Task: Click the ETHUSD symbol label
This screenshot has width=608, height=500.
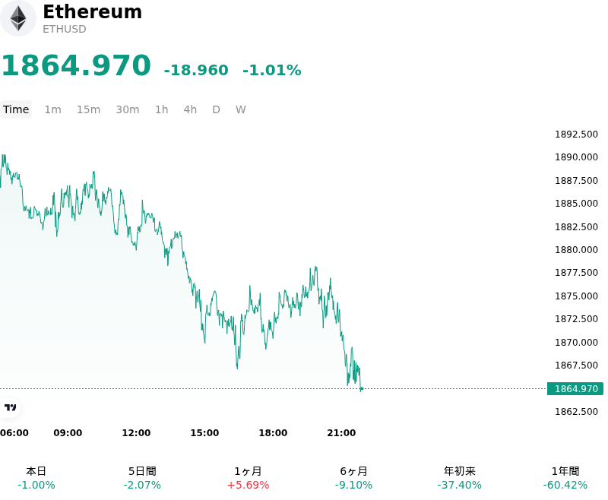Action: [x=65, y=29]
